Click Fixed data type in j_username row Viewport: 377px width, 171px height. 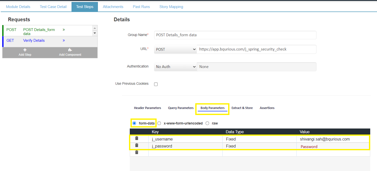pos(260,139)
